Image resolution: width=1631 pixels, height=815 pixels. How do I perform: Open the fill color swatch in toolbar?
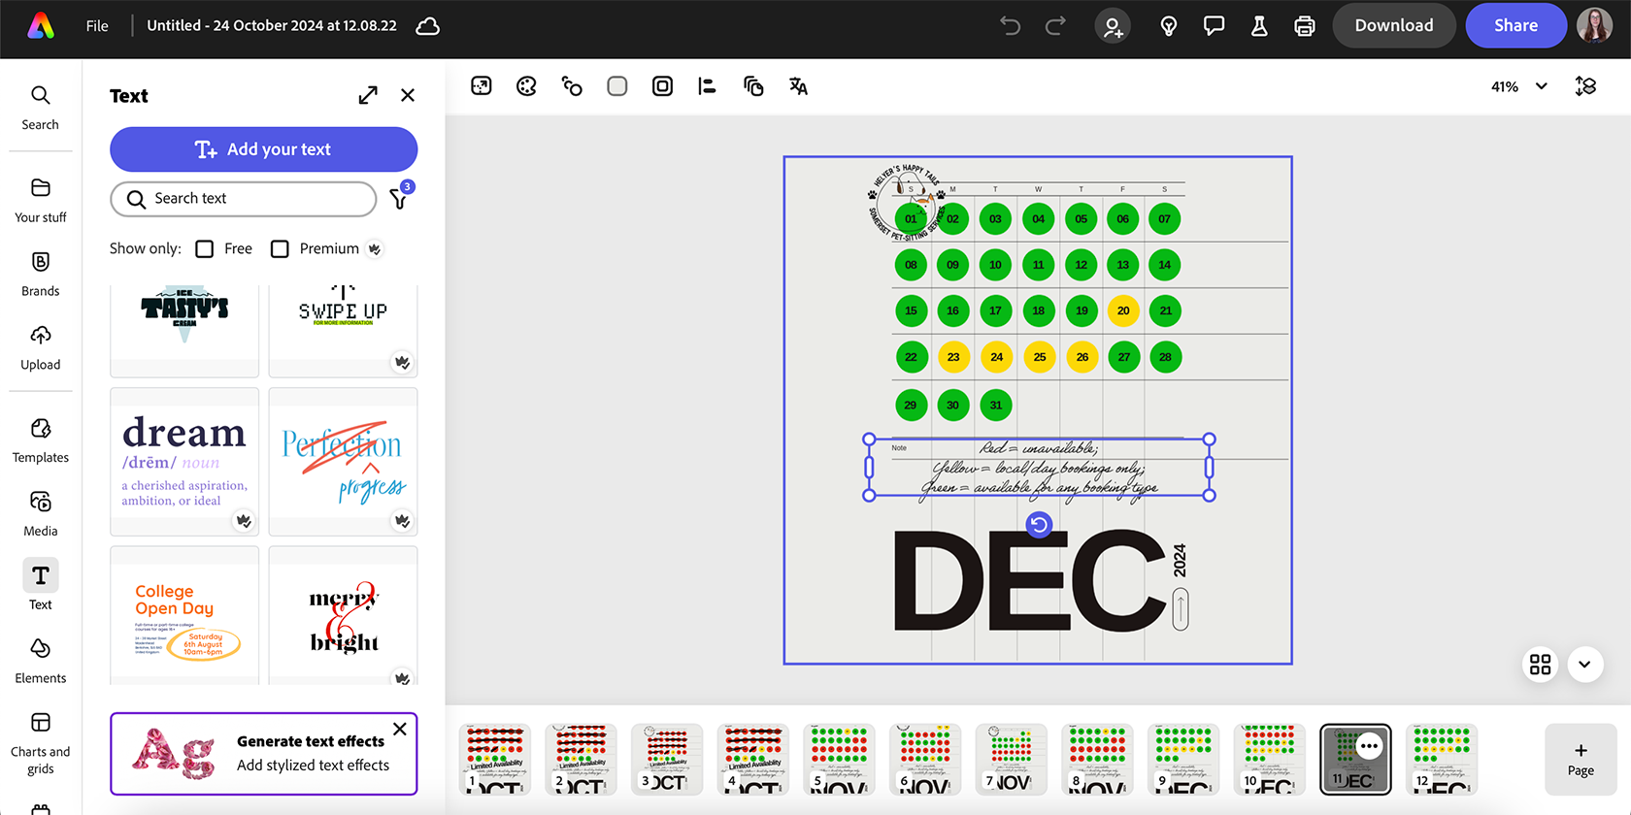point(616,86)
